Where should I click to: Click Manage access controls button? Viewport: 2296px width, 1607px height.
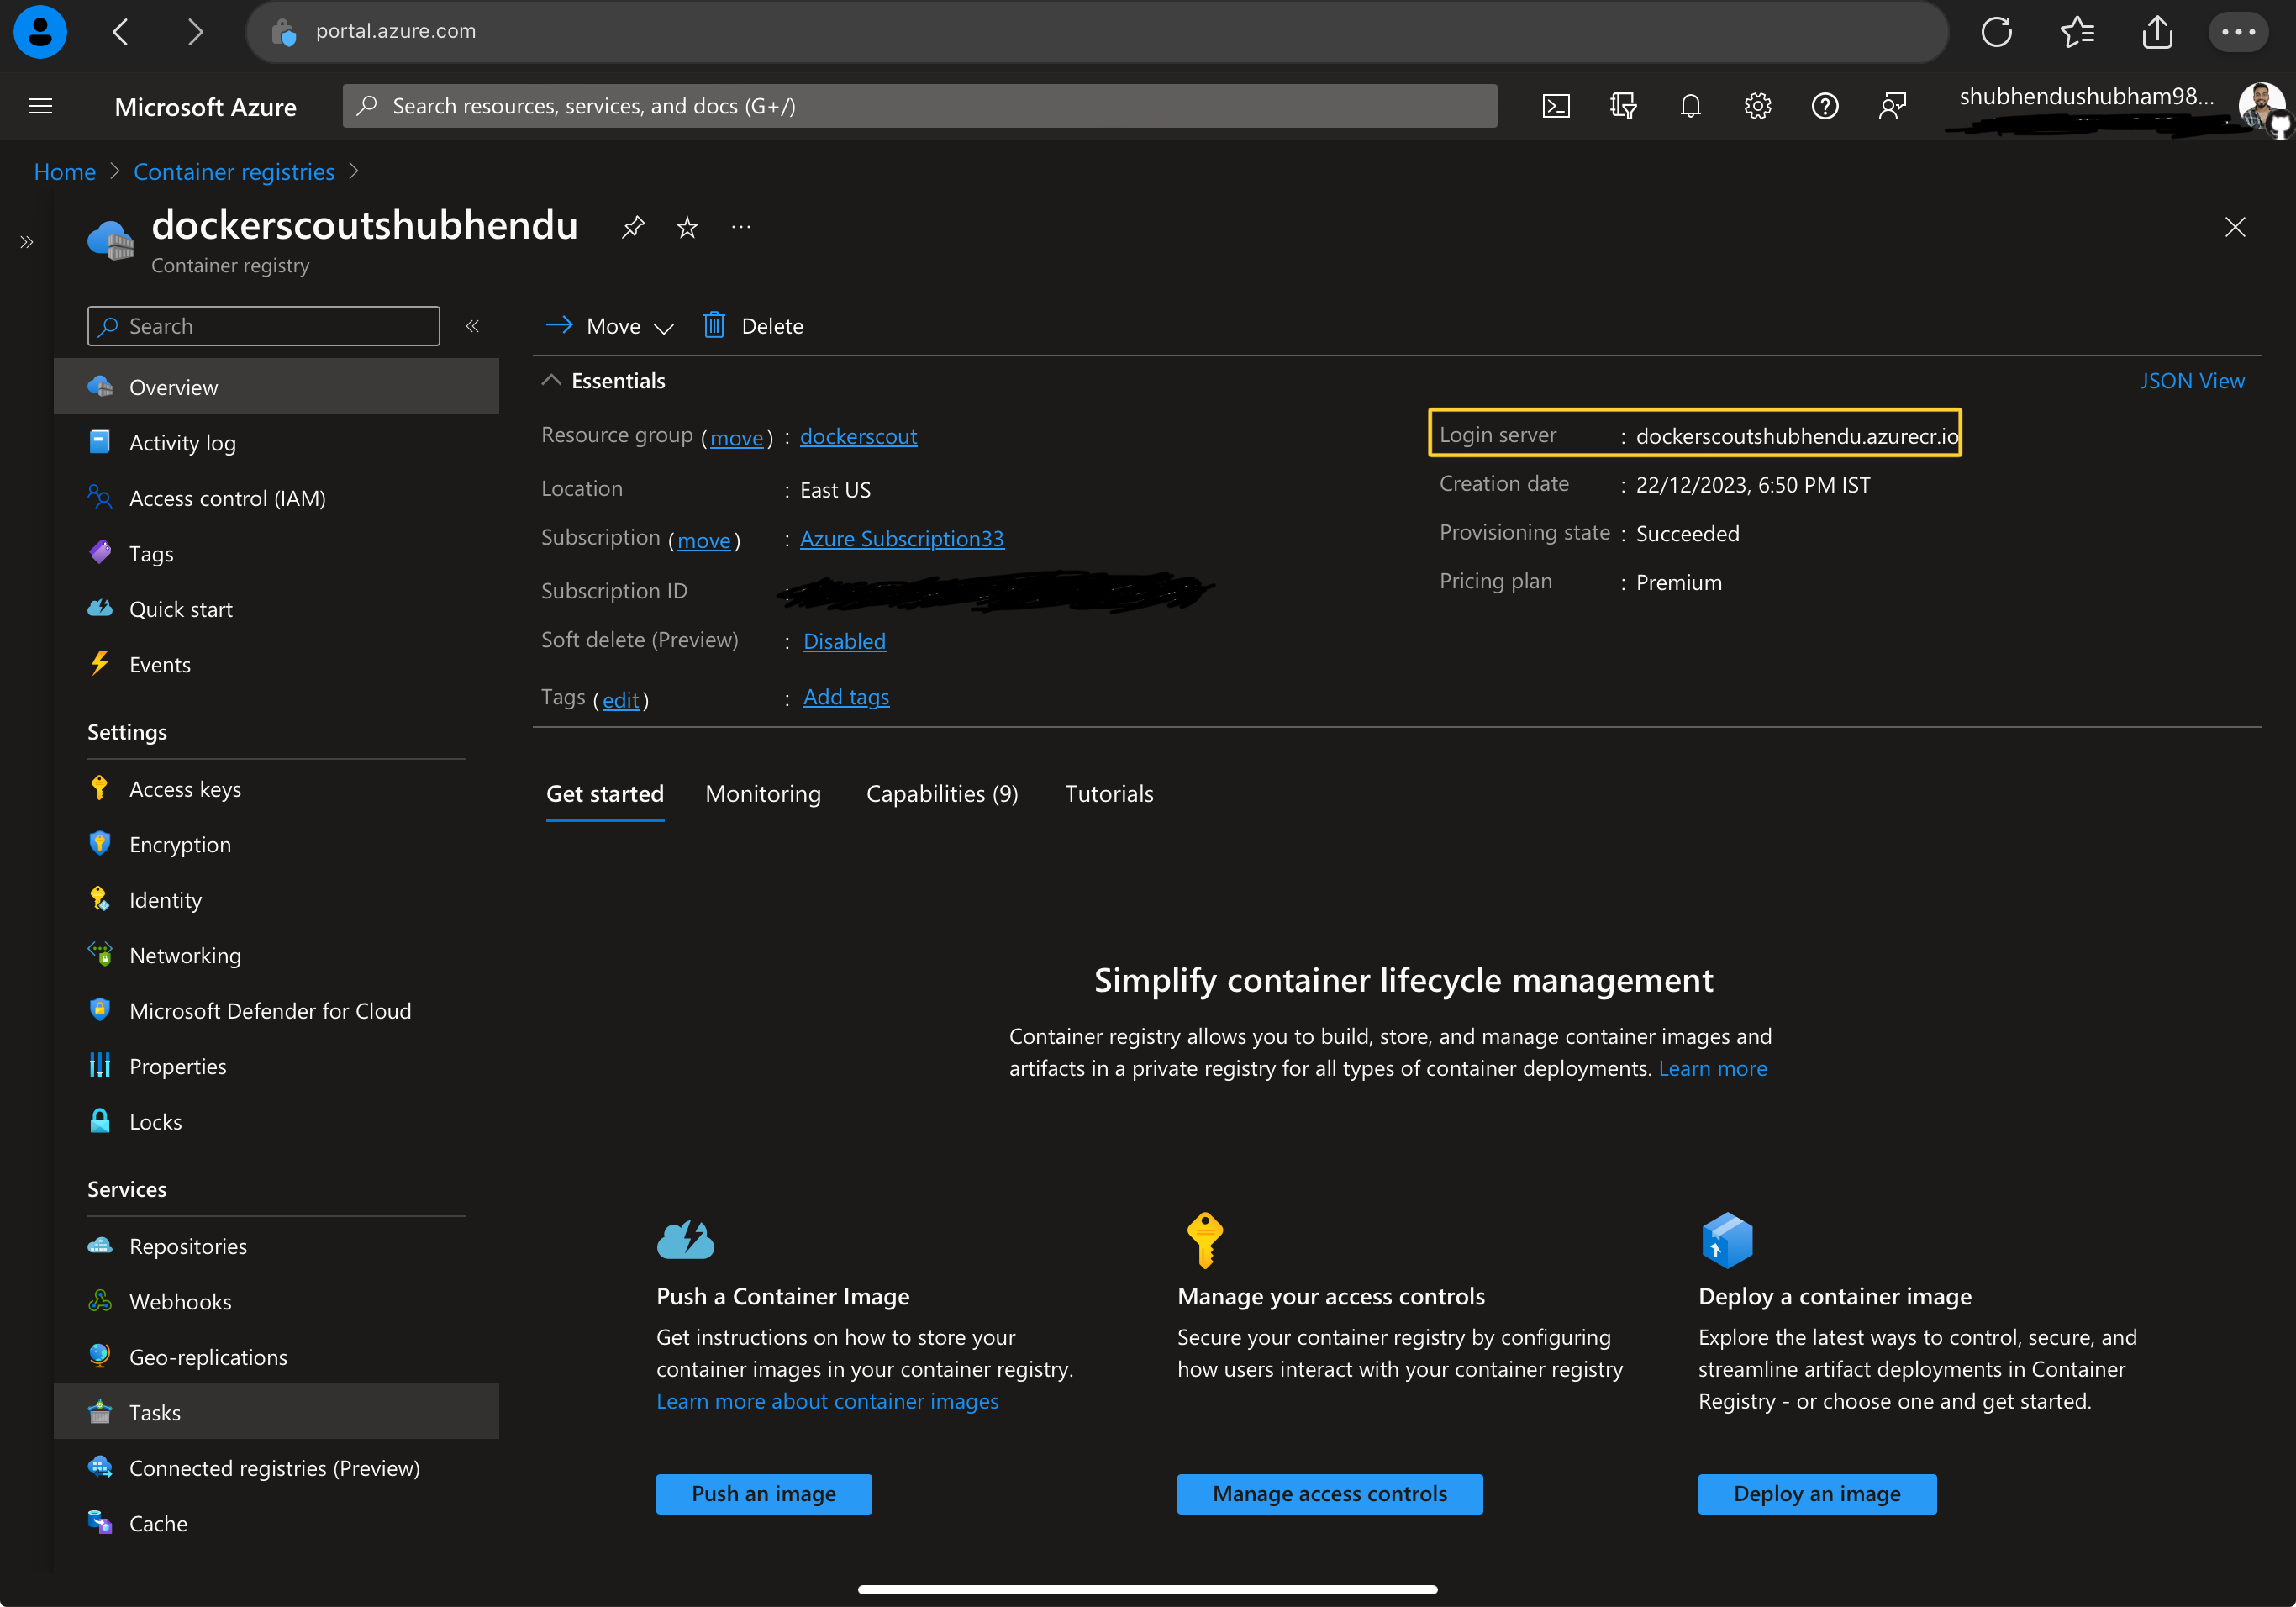[x=1330, y=1494]
